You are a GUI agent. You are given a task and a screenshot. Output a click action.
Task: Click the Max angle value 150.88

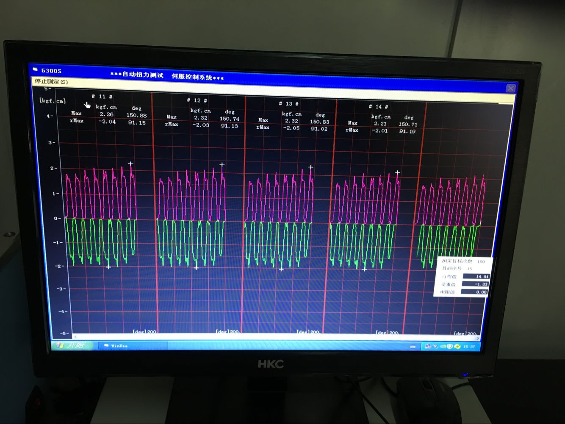tap(136, 115)
